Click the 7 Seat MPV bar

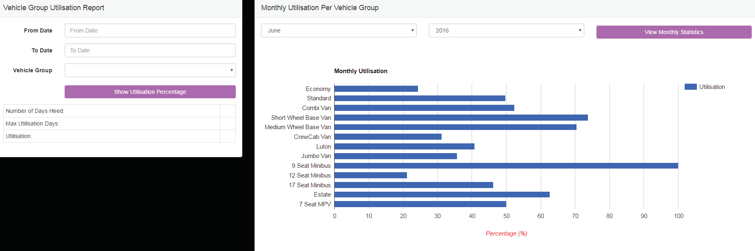pos(420,204)
